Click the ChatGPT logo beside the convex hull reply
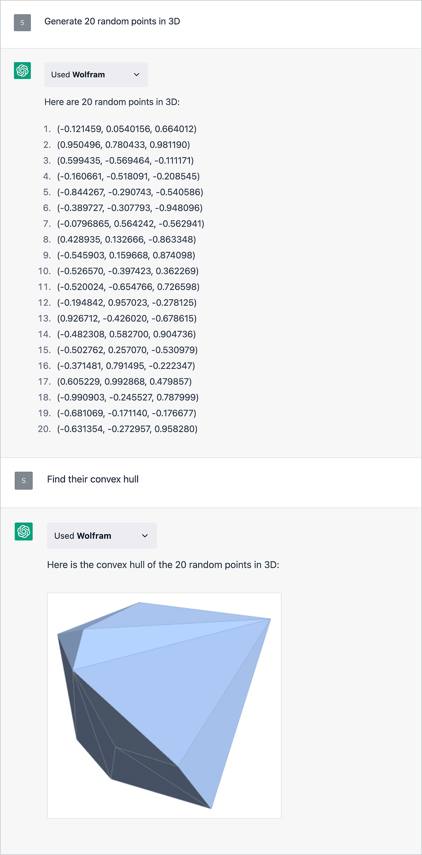 [x=24, y=531]
